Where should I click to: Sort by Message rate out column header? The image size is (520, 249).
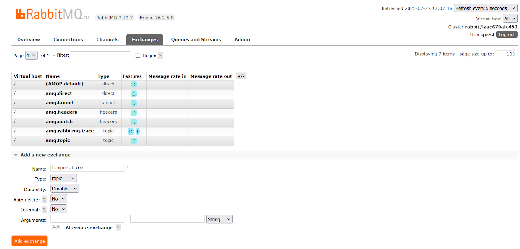[211, 76]
